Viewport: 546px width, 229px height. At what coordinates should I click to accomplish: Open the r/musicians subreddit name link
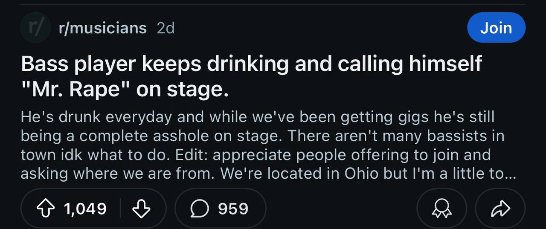102,28
